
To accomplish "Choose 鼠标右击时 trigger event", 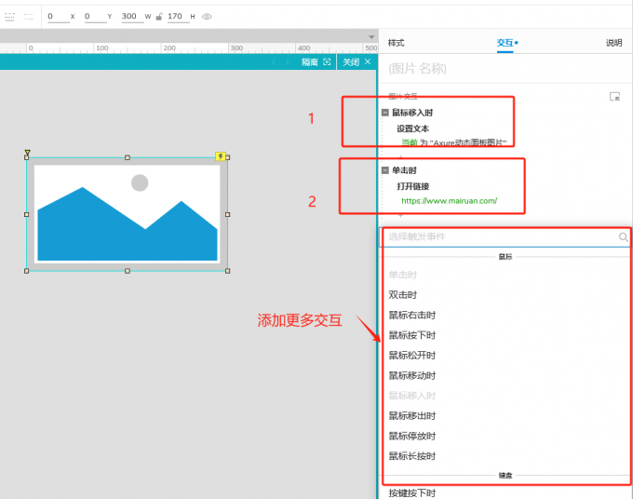I will coord(412,315).
